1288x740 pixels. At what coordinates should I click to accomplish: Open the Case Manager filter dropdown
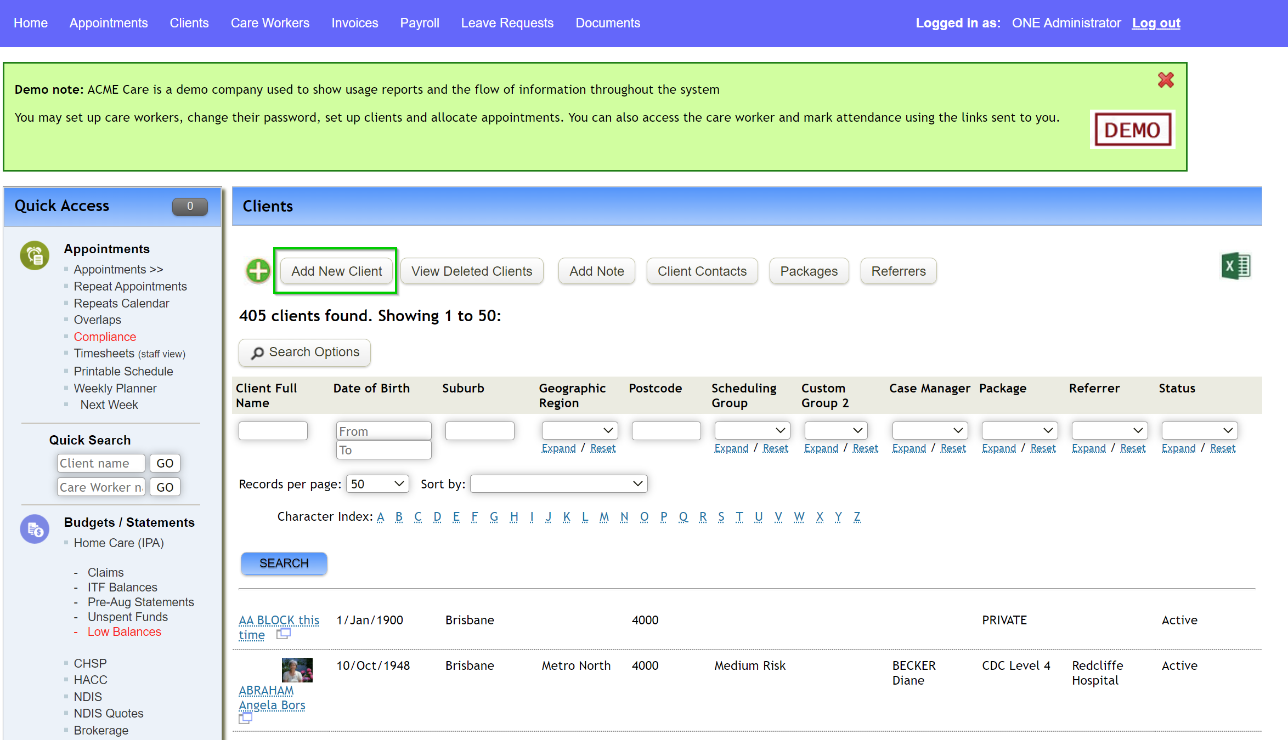[929, 430]
